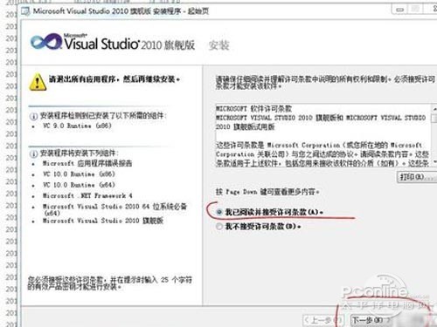Click the installer window title bar icon

25,11
